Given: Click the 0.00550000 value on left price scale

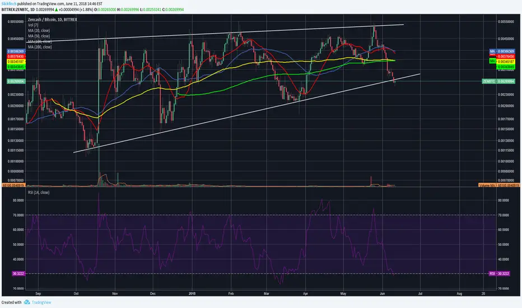Looking at the screenshot, I should [x=16, y=22].
